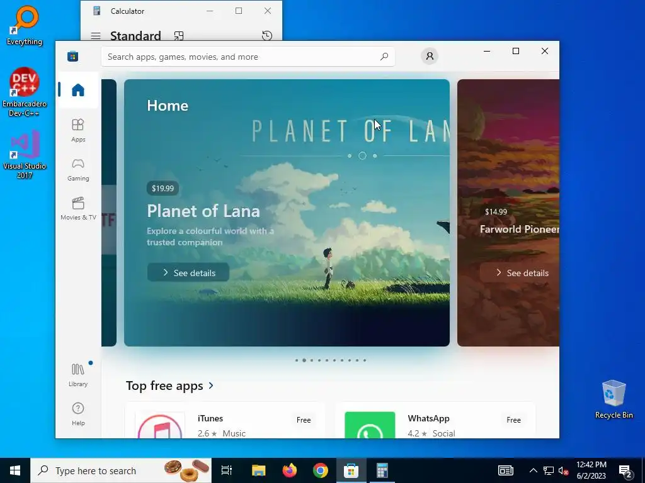Switch to Microsoft Store taskbar icon
Screen dimensions: 645x483
point(351,470)
